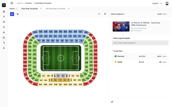The image size is (172, 107).
Task: Click the green General tier color dot
Action: tap(115, 56)
